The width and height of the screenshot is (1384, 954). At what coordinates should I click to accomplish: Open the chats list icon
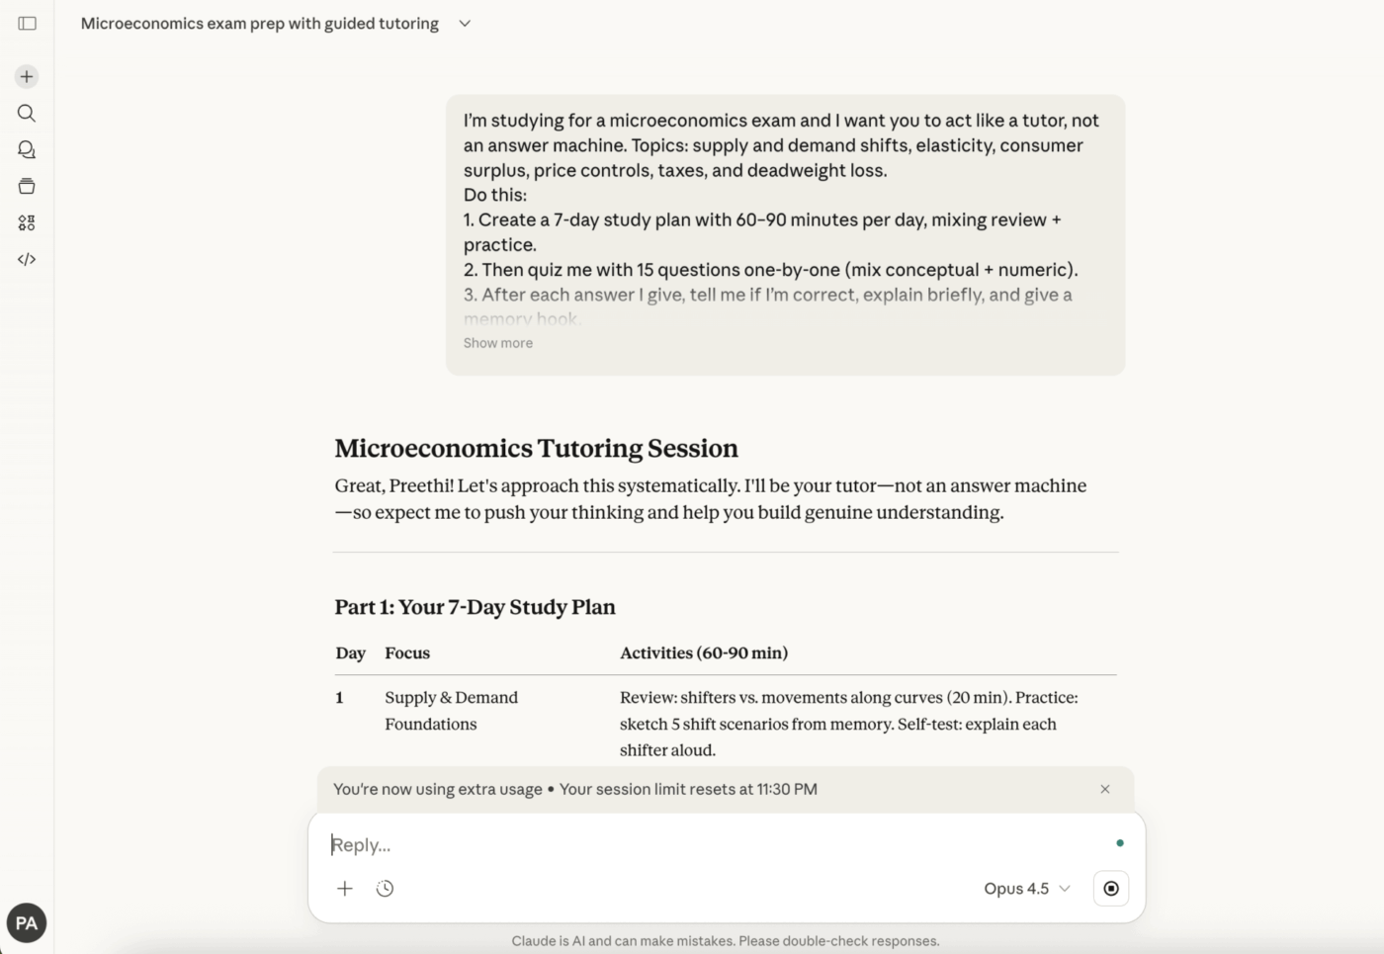tap(27, 149)
